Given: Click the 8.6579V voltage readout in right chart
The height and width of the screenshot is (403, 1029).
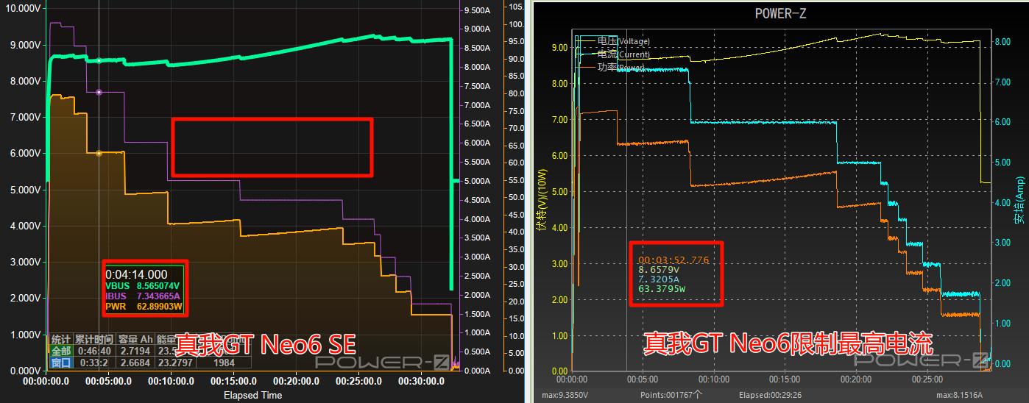Looking at the screenshot, I should [x=659, y=270].
